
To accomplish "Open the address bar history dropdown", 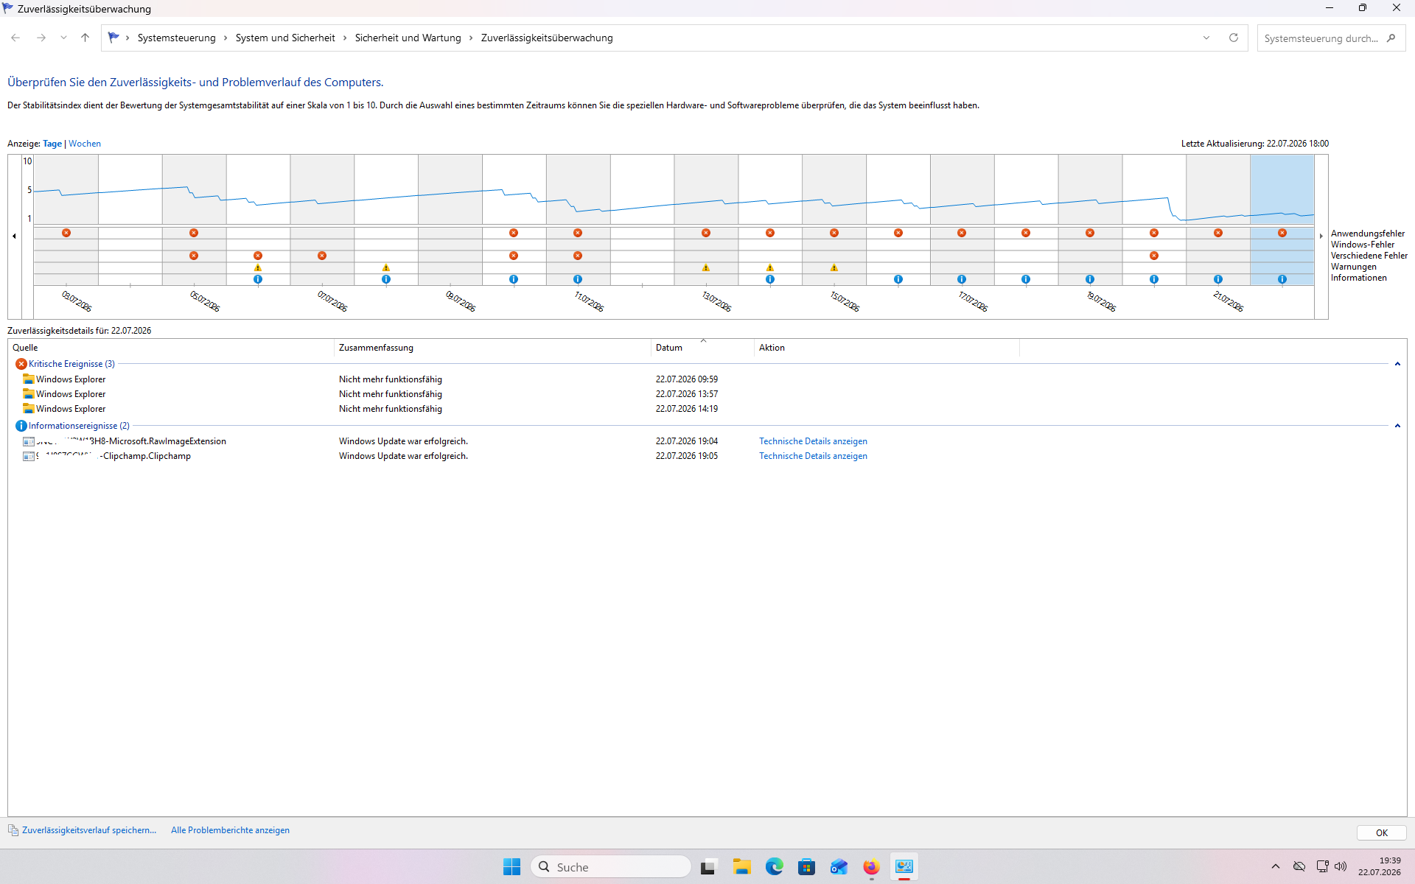I will [1206, 38].
